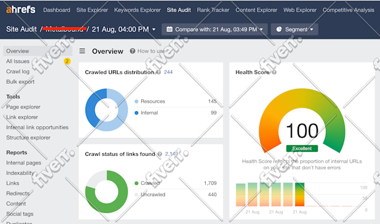Screen dimensions: 380x224
Task: Click the pie chart Segment icon
Action: pos(279,29)
